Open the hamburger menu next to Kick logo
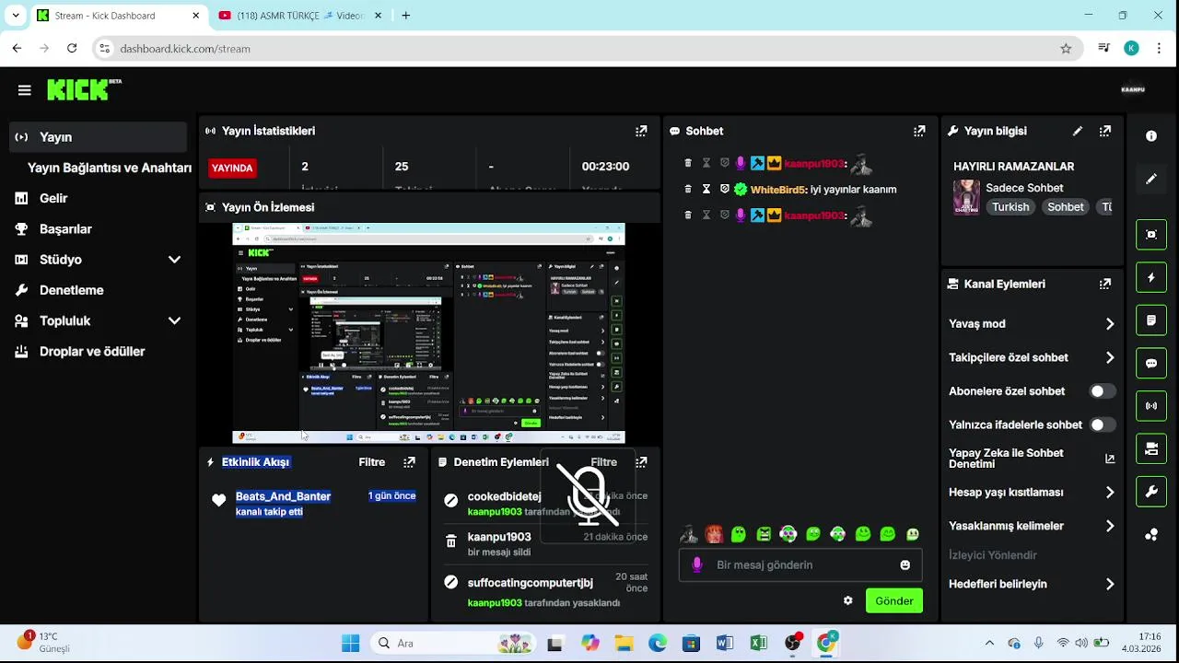The width and height of the screenshot is (1179, 663). tap(24, 89)
